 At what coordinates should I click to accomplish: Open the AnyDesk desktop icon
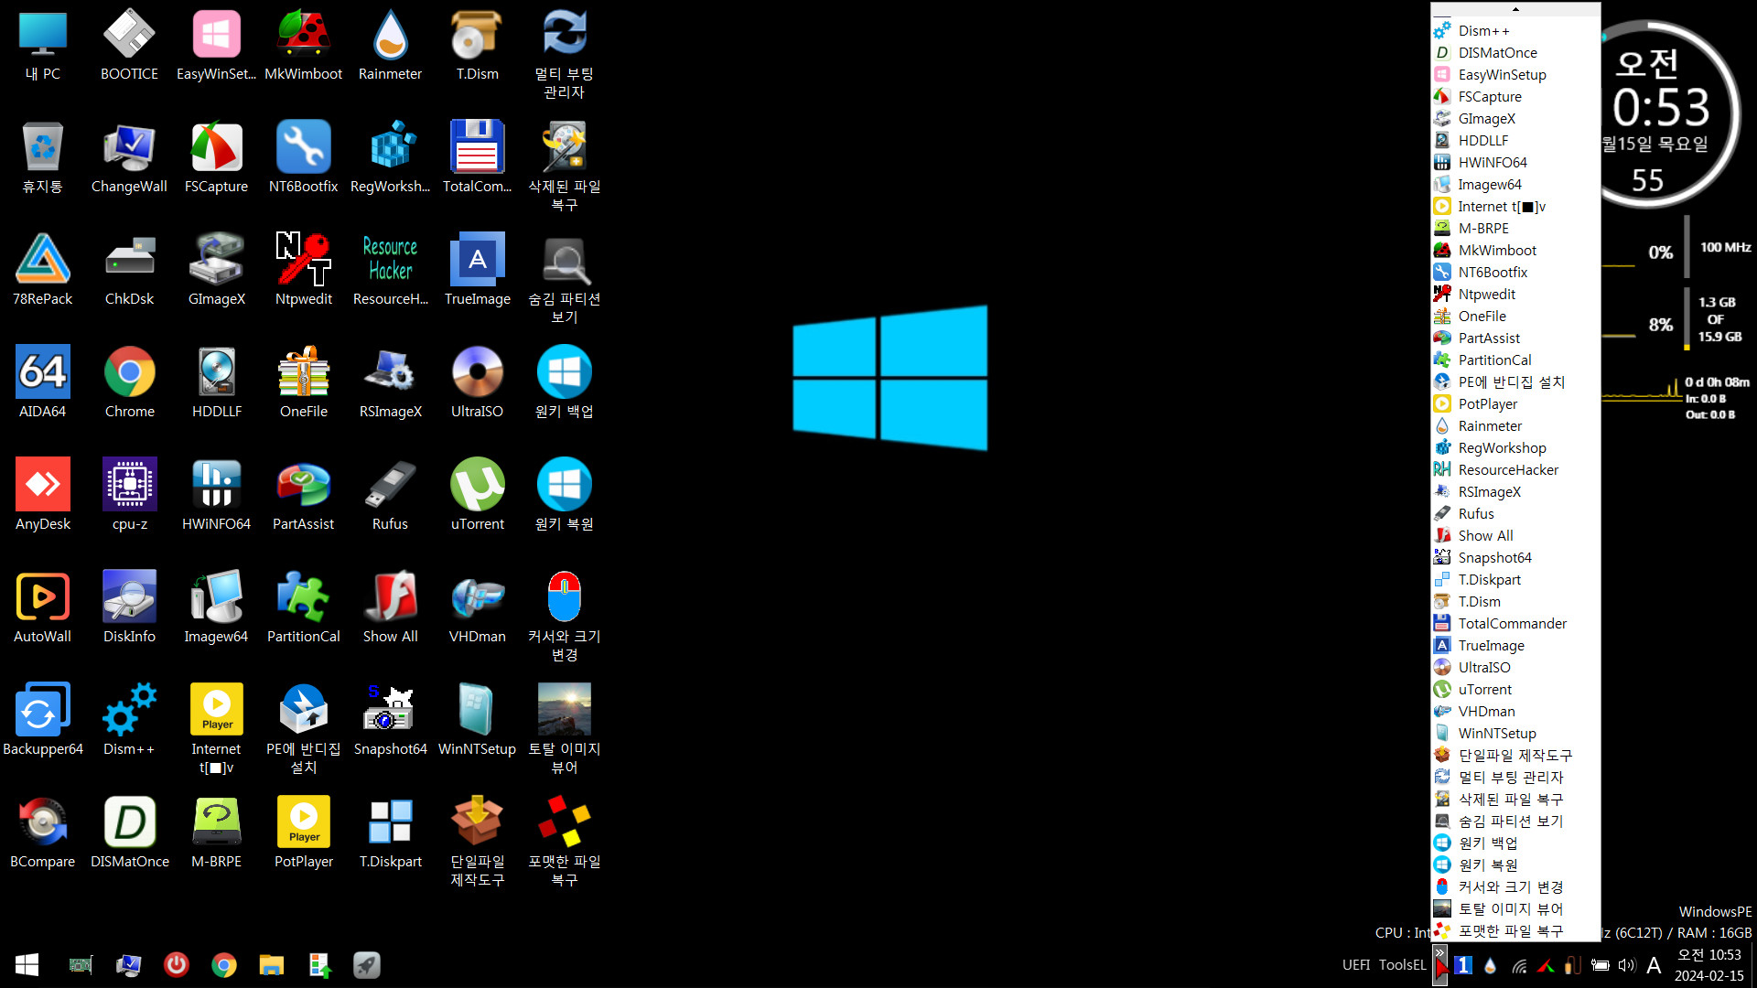(42, 496)
